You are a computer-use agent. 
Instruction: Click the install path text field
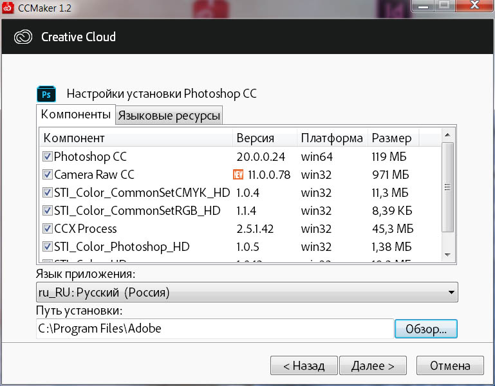214,329
